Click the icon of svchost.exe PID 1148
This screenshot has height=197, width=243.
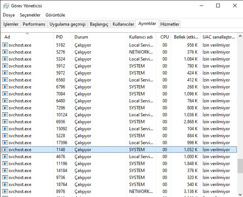(5, 149)
